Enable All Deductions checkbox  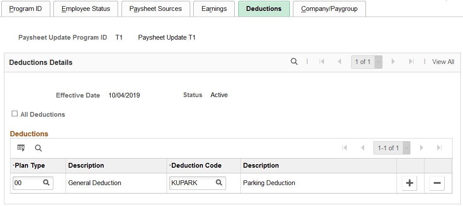pyautogui.click(x=15, y=114)
